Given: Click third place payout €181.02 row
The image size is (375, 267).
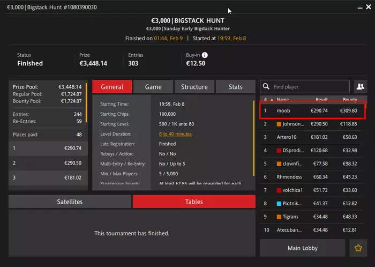Looking at the screenshot, I should [48, 178].
